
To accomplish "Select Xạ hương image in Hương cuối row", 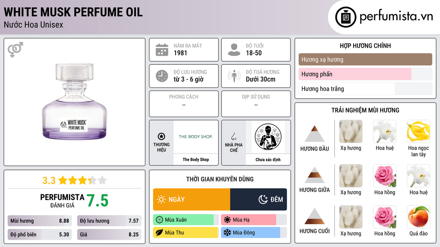I will (351, 217).
